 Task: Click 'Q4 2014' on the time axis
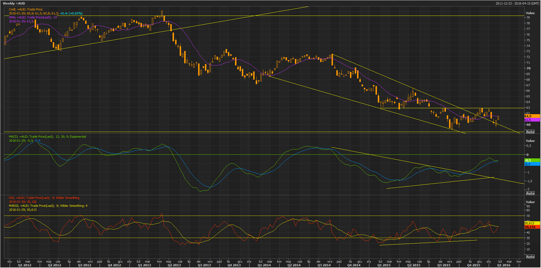point(354,265)
